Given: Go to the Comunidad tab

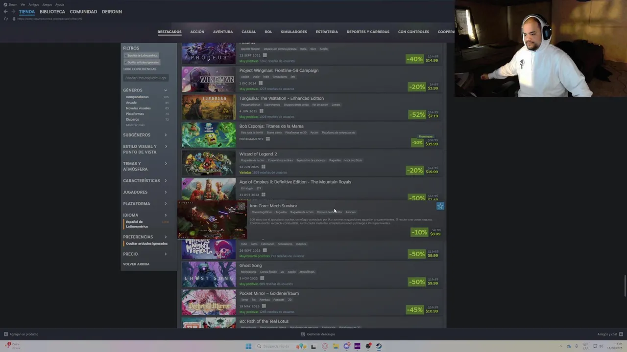Looking at the screenshot, I should tap(83, 12).
